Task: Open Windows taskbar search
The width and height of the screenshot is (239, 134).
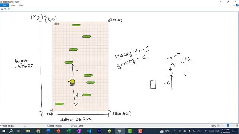Action: click(11, 131)
